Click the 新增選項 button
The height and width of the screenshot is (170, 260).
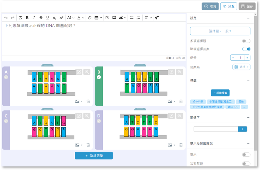[94, 156]
